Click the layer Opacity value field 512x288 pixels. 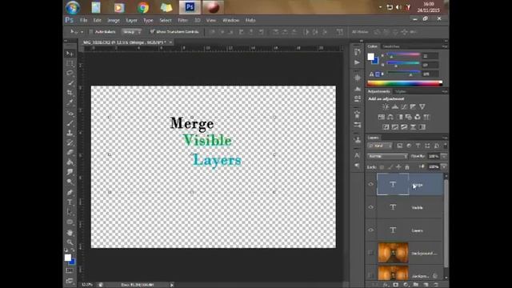point(434,157)
